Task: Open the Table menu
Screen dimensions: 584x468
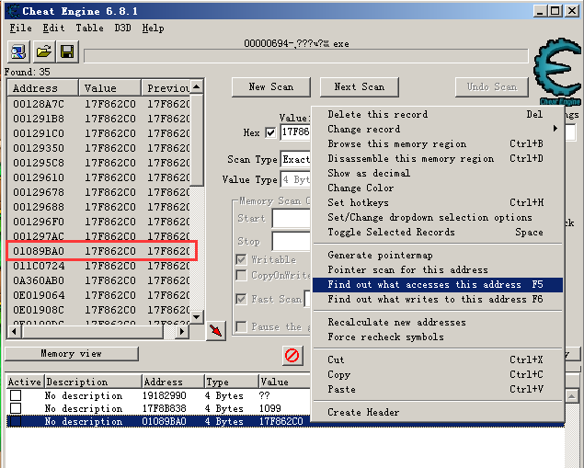Action: click(89, 29)
